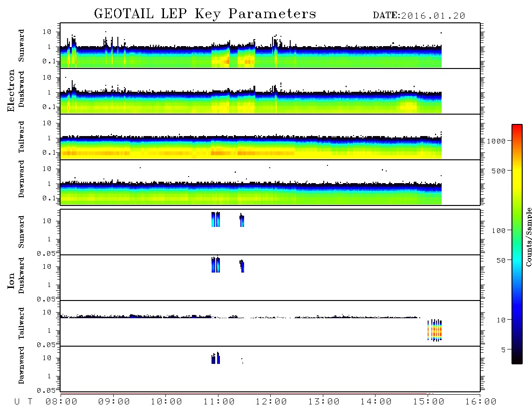Click the U T axis label
Image resolution: width=532 pixels, height=410 pixels.
(x=24, y=402)
